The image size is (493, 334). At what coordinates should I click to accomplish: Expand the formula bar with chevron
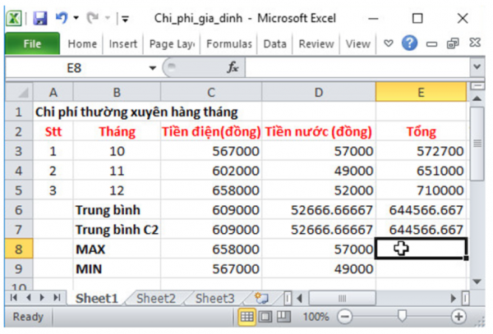point(477,66)
